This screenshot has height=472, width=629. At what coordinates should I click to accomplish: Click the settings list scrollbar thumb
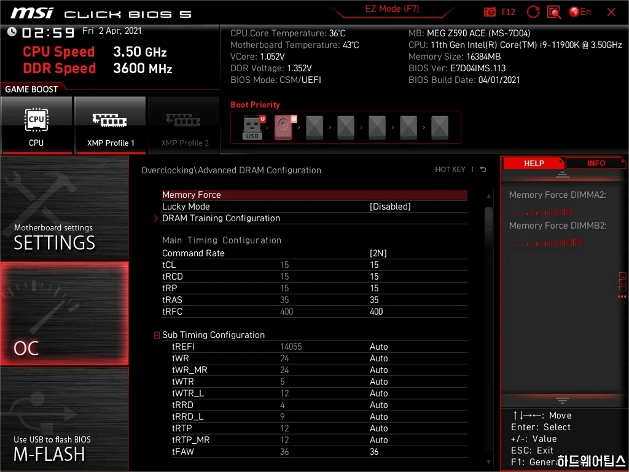[x=488, y=227]
